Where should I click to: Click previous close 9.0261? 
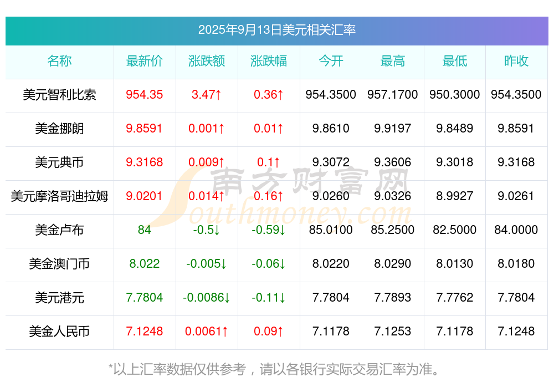coord(516,196)
